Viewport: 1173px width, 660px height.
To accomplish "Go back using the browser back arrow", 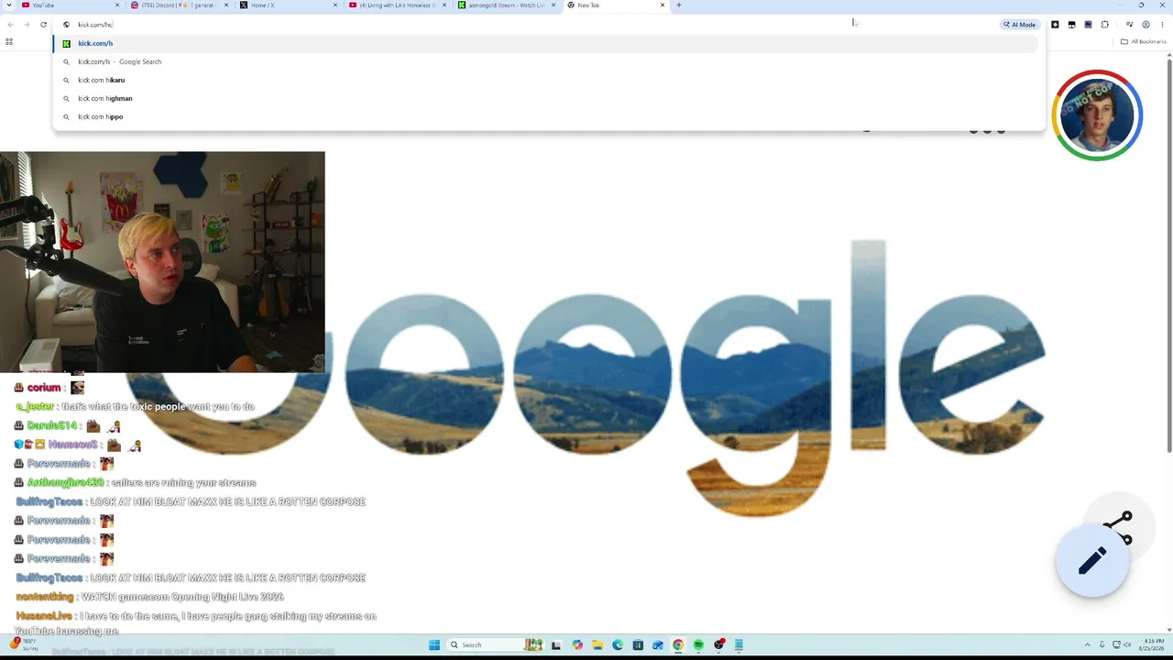I will [10, 25].
